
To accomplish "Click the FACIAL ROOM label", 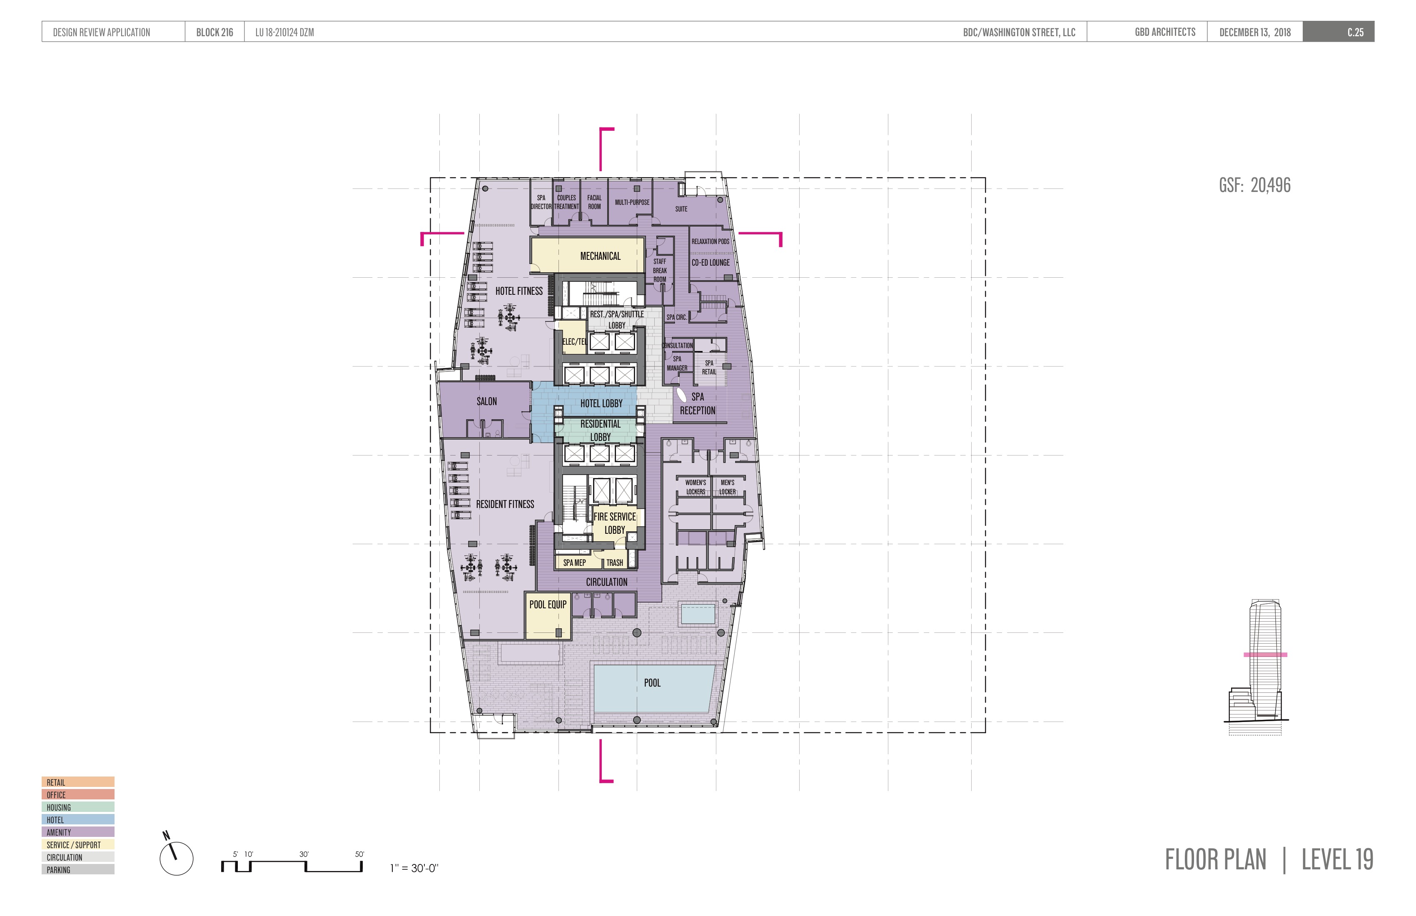I will (x=594, y=202).
